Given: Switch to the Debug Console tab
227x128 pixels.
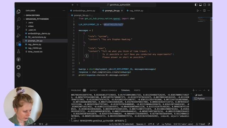Looking at the screenshot, I should [x=109, y=90].
